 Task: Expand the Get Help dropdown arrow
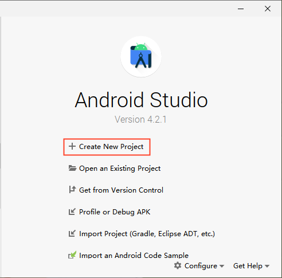pos(267,266)
